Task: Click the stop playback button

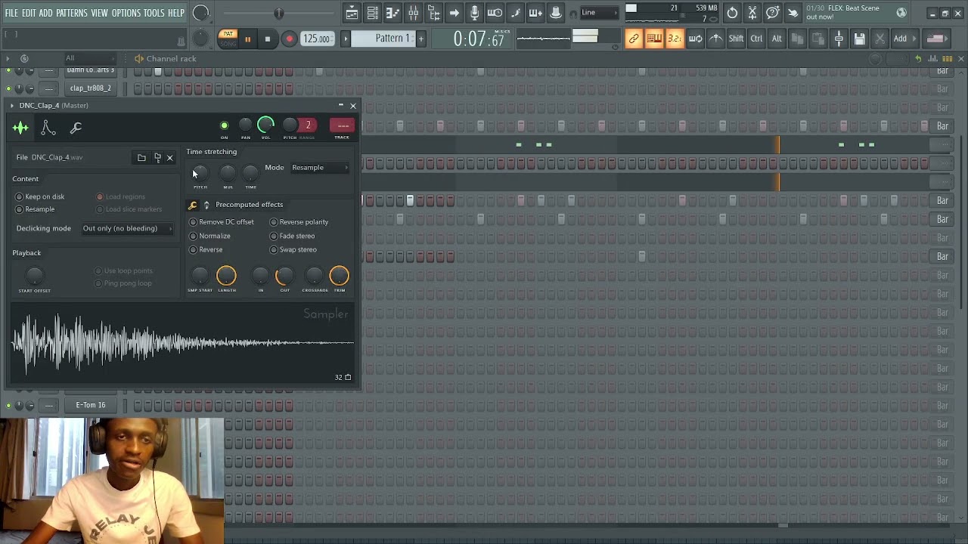Action: 267,39
